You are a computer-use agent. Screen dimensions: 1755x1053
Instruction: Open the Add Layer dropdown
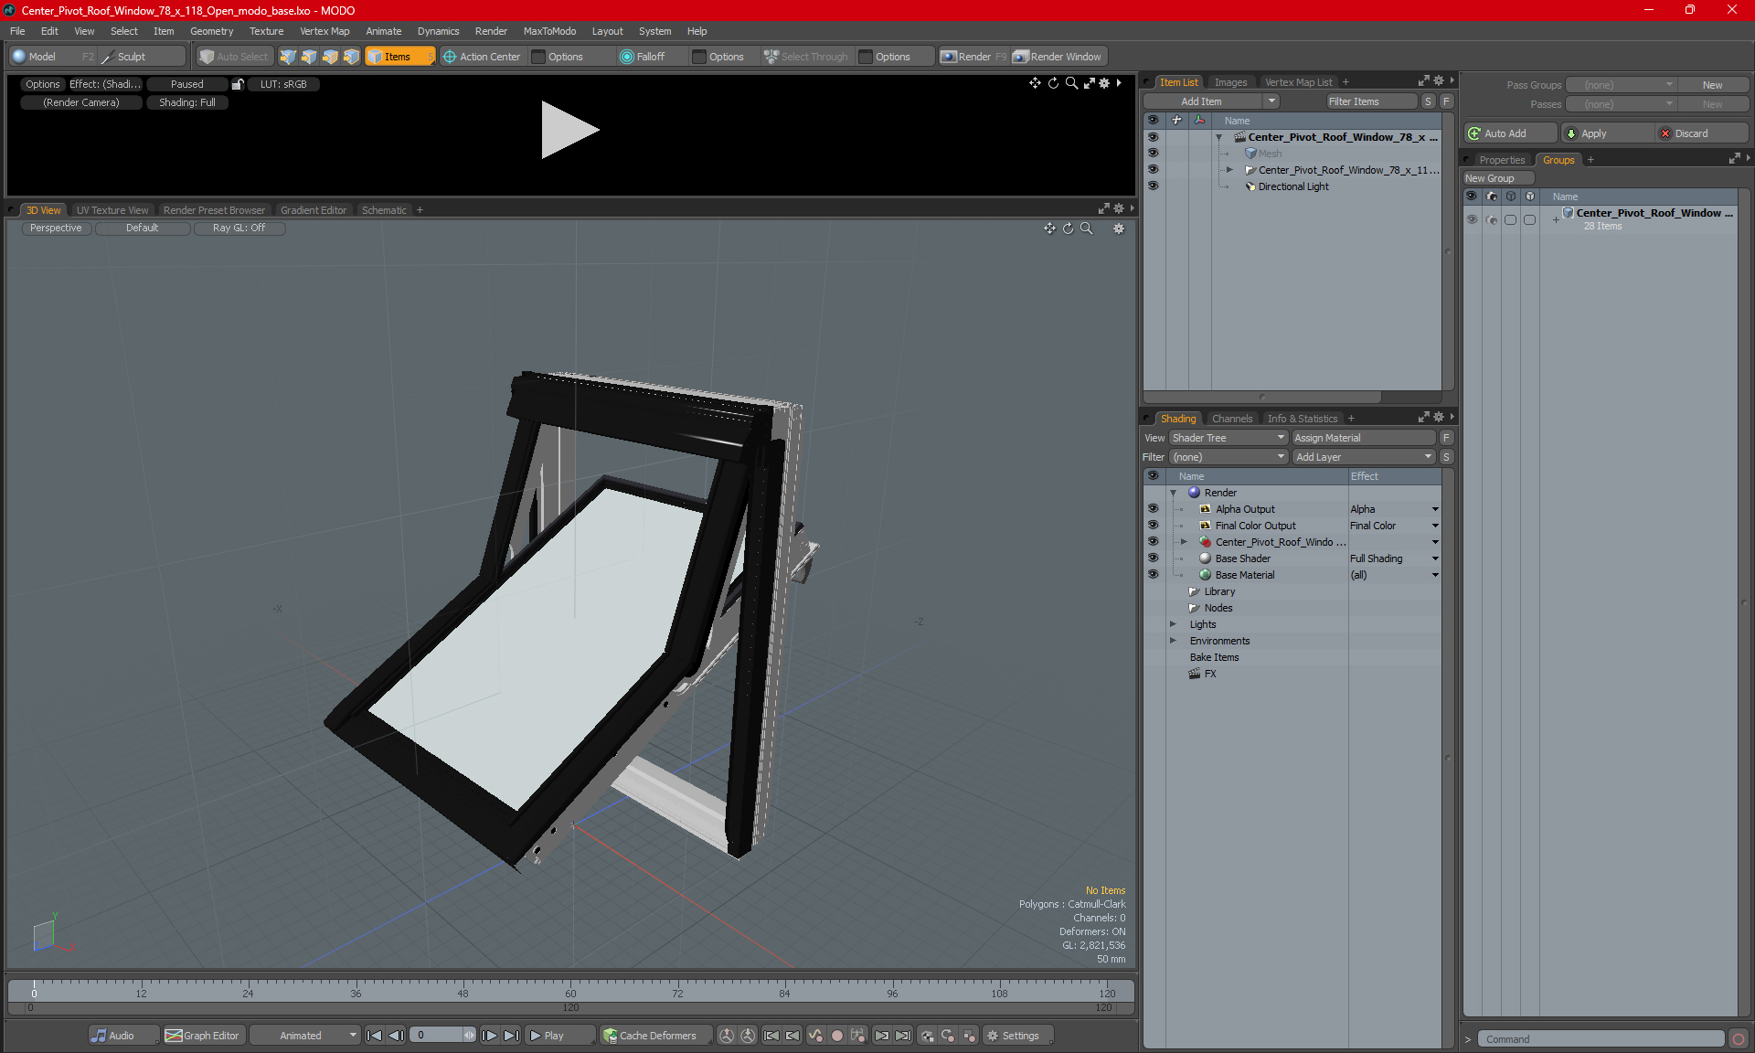pos(1364,457)
